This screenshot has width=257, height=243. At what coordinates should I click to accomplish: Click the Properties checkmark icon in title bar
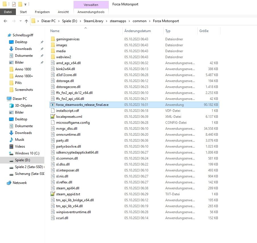click(14, 4)
